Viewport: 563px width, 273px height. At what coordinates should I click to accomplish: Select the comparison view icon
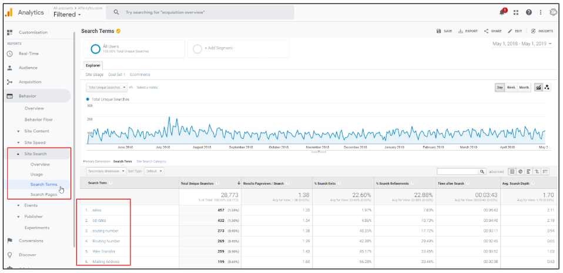(x=537, y=172)
